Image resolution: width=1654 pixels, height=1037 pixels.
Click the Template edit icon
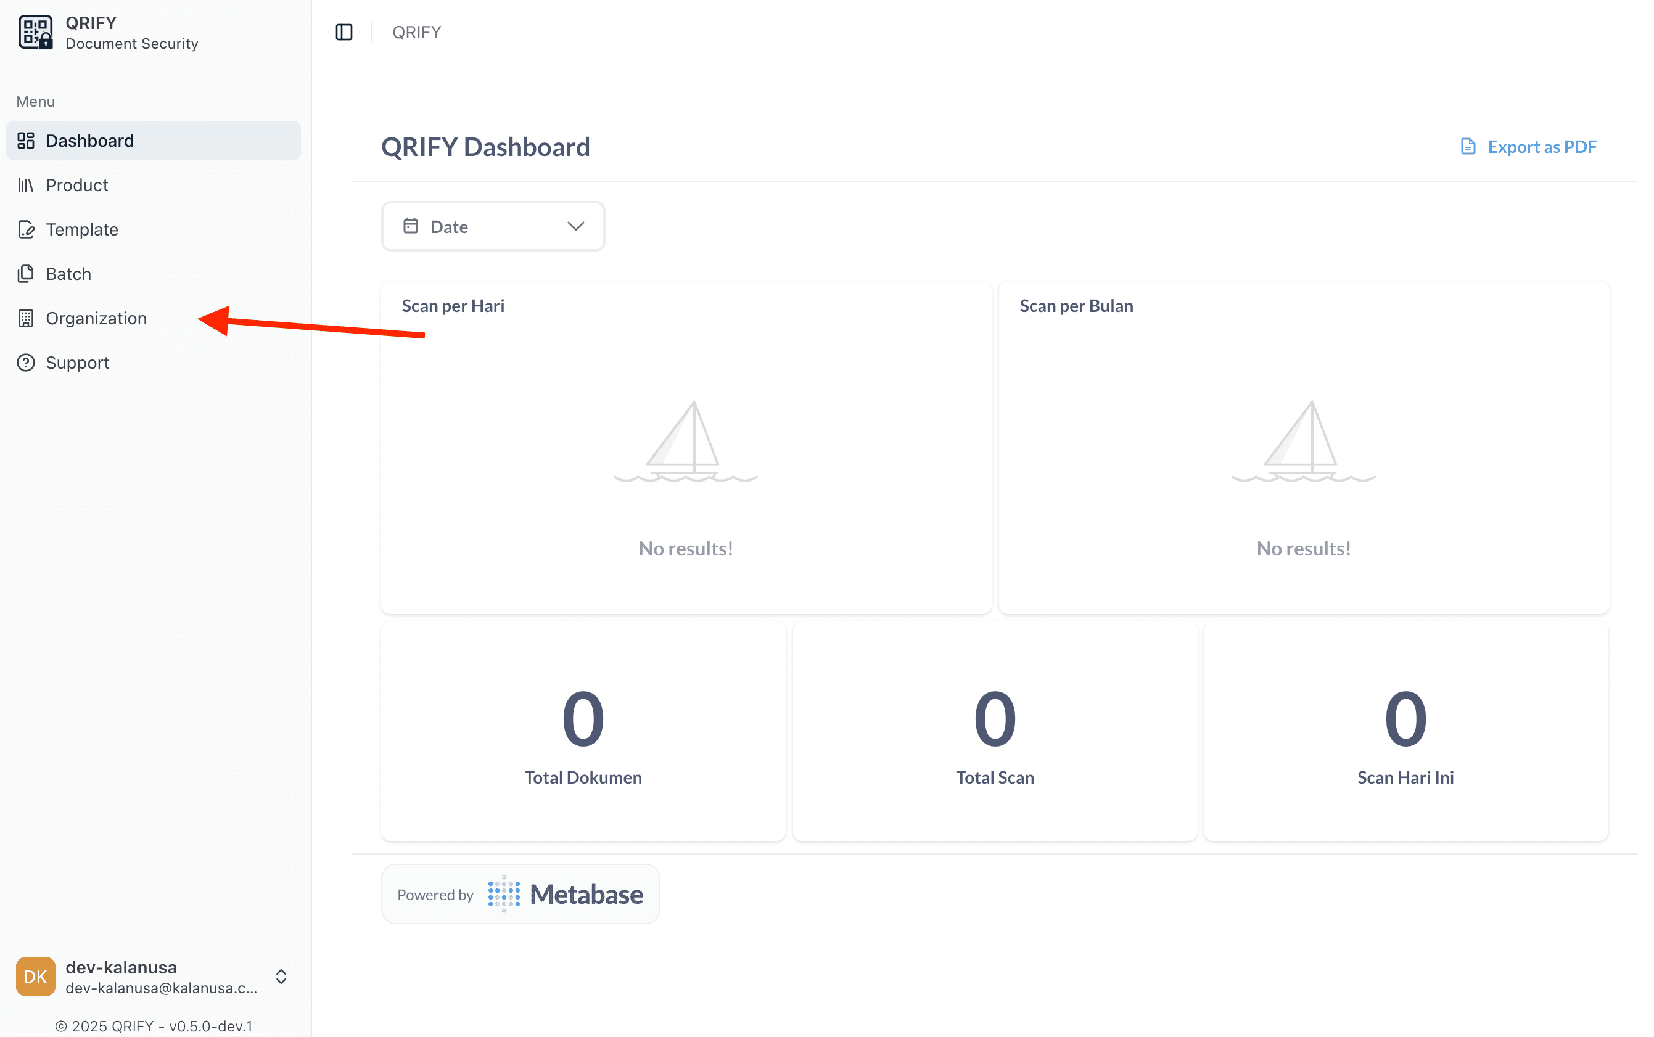pos(26,229)
